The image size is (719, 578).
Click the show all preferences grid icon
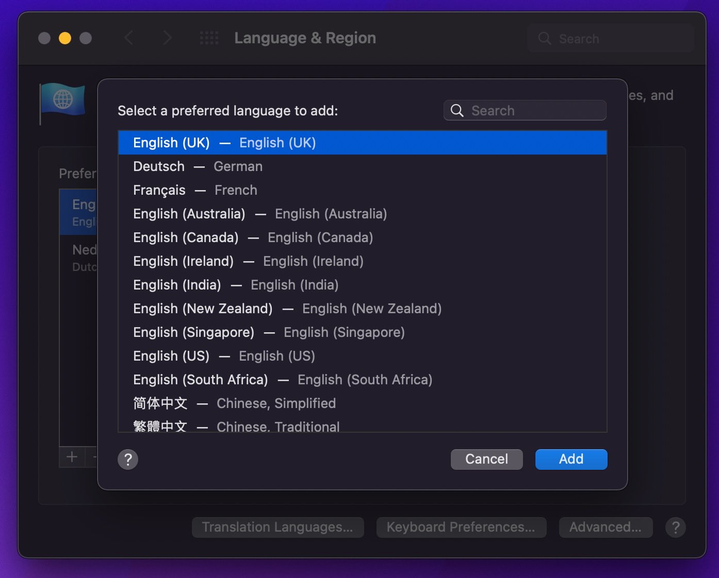[x=209, y=38]
